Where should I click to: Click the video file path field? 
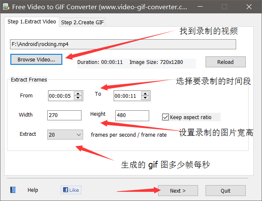click(123, 44)
